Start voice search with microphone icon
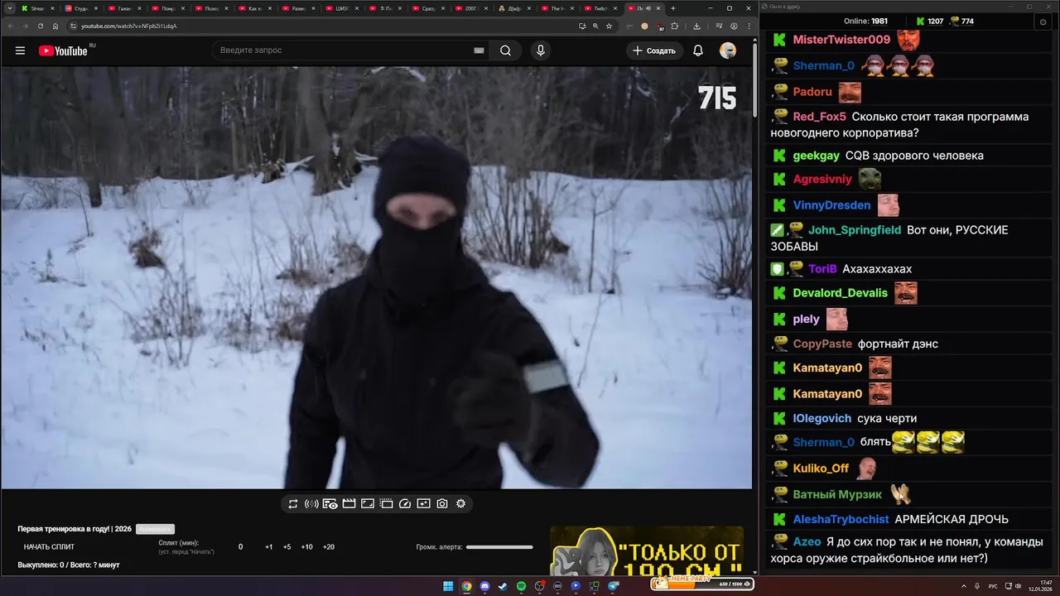The width and height of the screenshot is (1060, 596). pos(541,50)
